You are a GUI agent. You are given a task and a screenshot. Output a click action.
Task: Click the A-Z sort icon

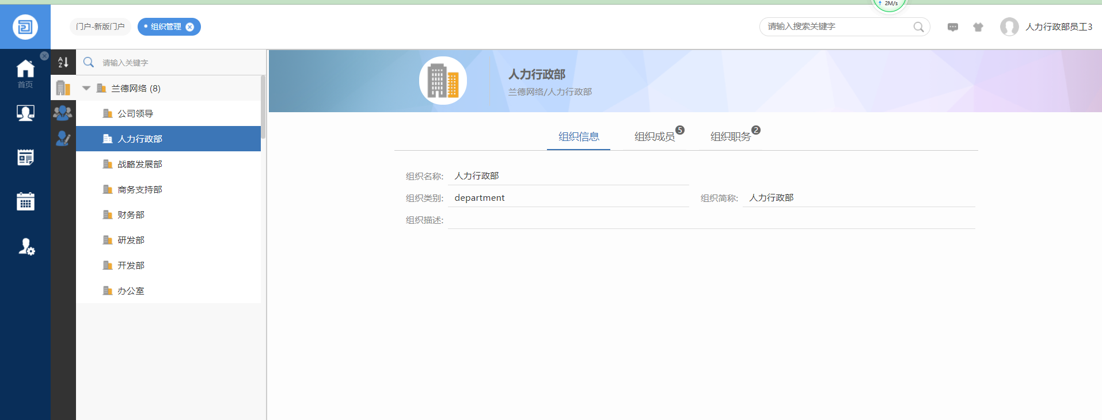coord(63,62)
